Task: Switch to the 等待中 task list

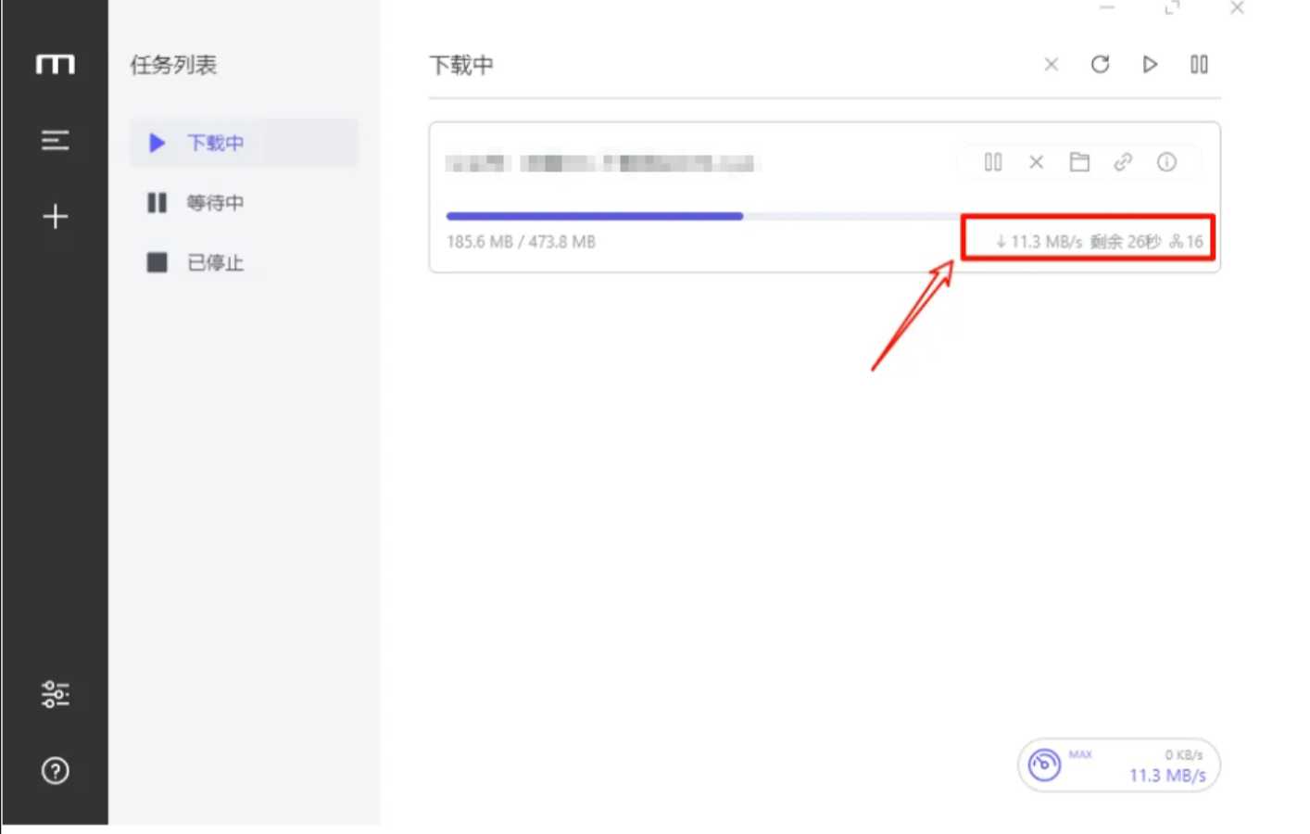Action: point(215,203)
